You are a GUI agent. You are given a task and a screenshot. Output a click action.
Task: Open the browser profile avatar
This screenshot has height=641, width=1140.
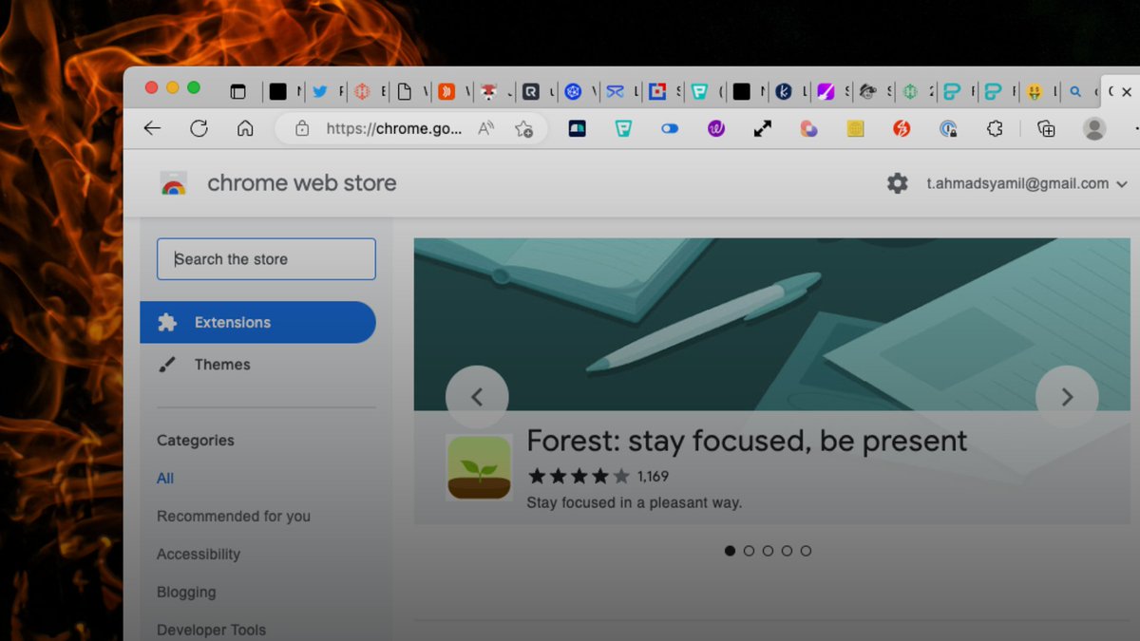[1094, 128]
